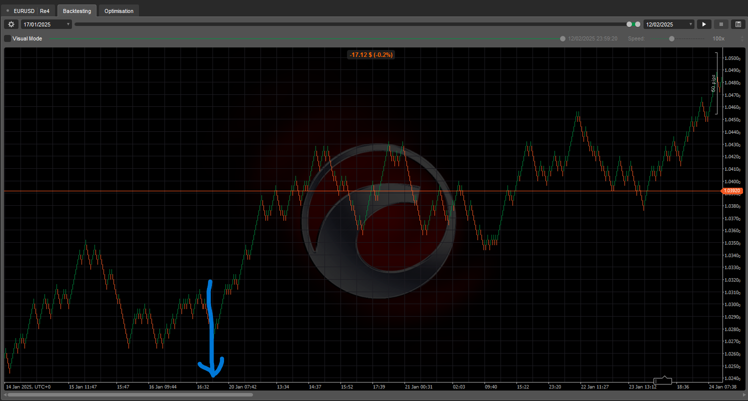The width and height of the screenshot is (748, 401).
Task: Click the 20 Jan 07:42 time label
Action: [243, 387]
